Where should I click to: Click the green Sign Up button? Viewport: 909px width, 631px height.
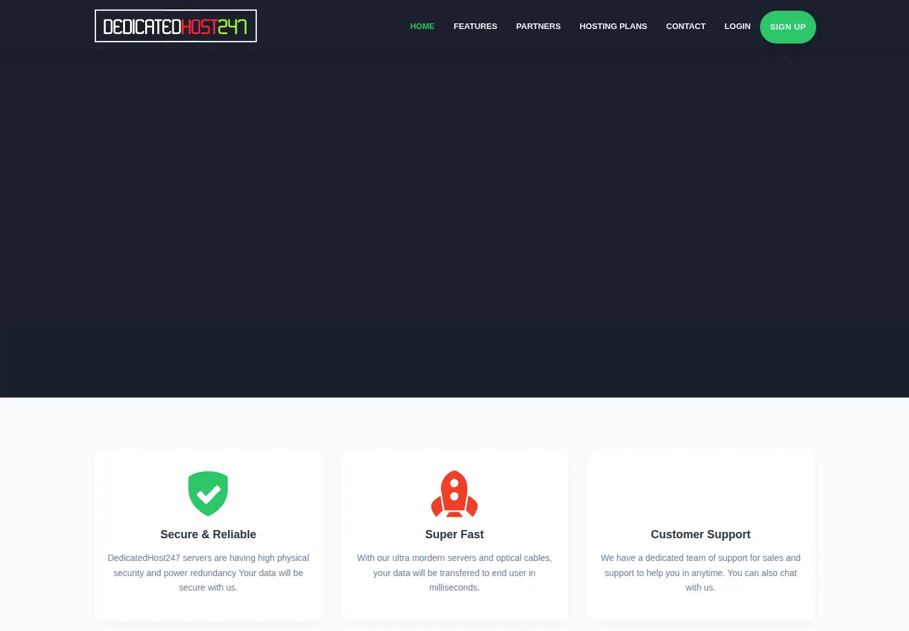click(x=788, y=27)
